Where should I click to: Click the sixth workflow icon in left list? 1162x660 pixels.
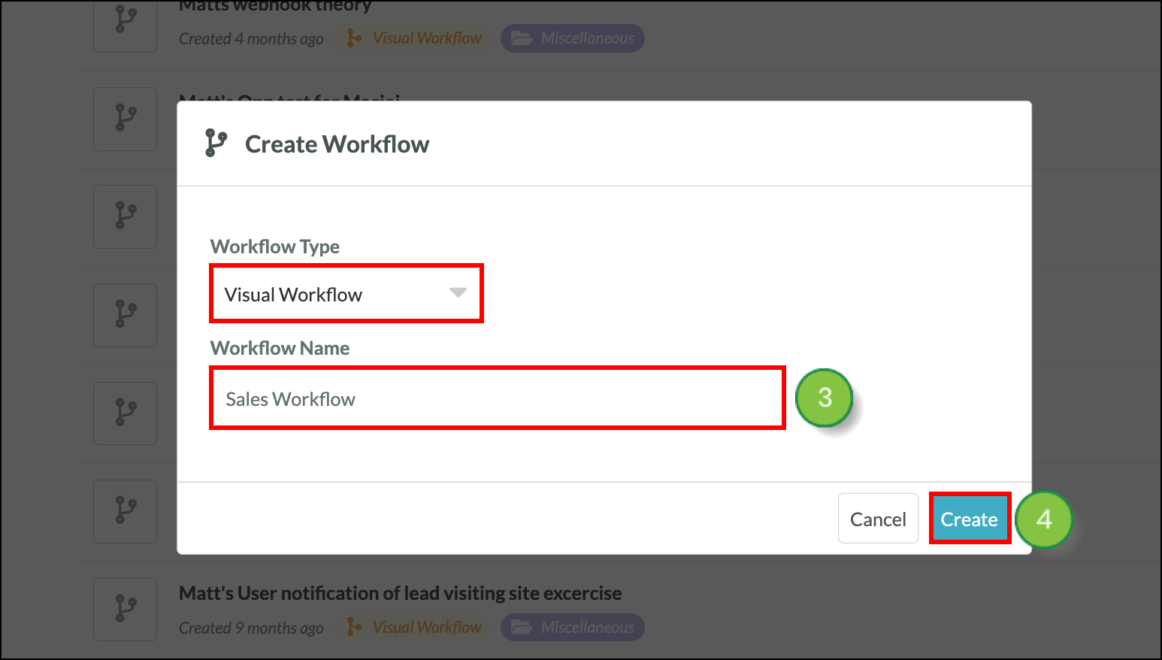coord(126,511)
